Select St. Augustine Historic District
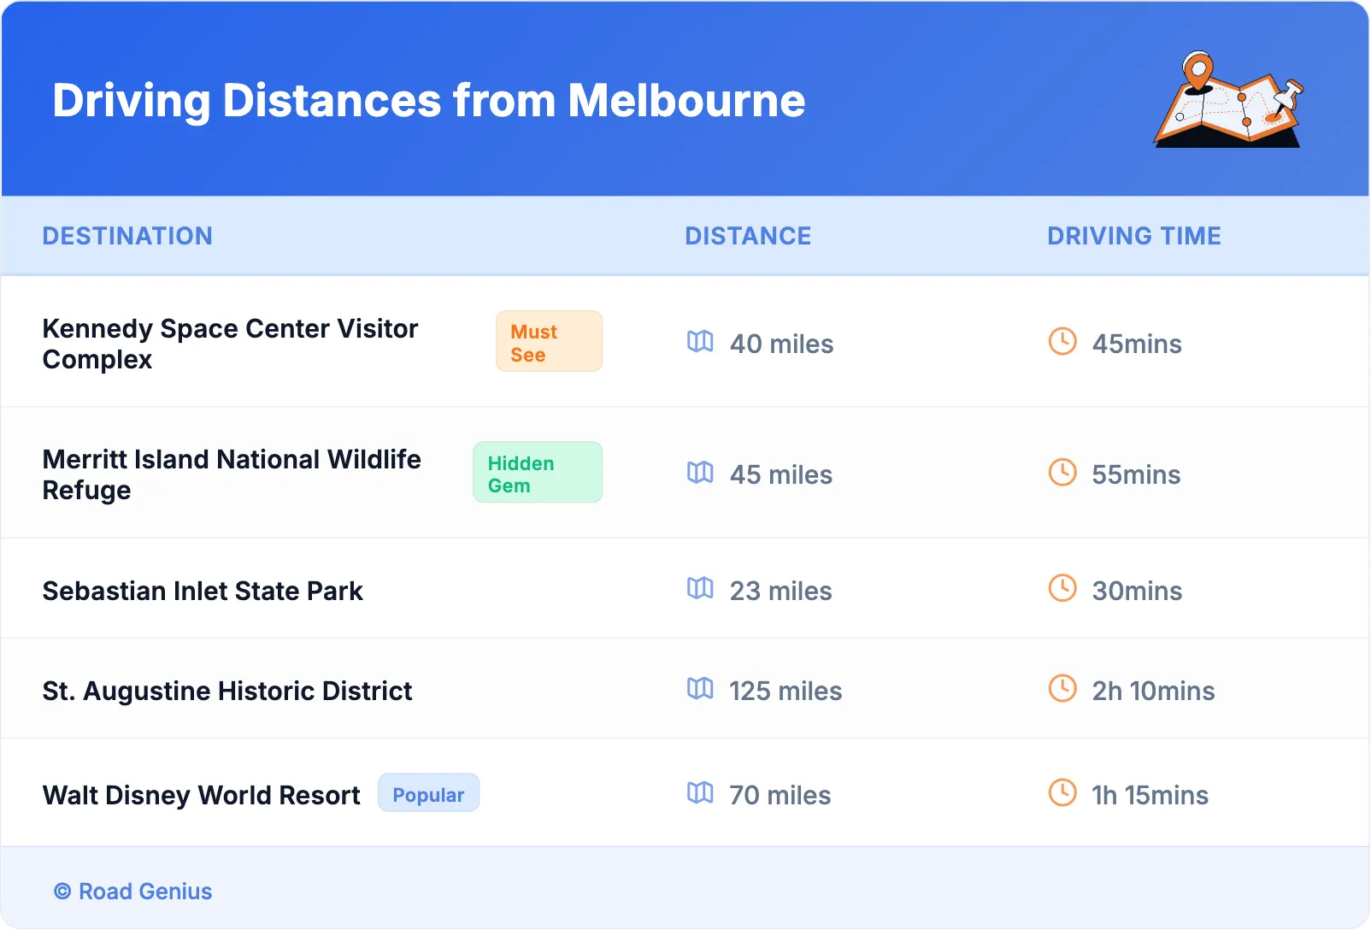The width and height of the screenshot is (1371, 930). (227, 691)
